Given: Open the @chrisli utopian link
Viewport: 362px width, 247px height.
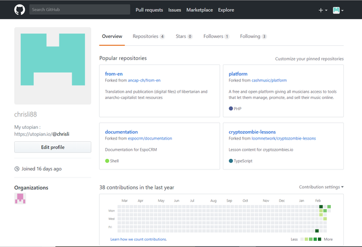Looking at the screenshot, I should coord(61,134).
